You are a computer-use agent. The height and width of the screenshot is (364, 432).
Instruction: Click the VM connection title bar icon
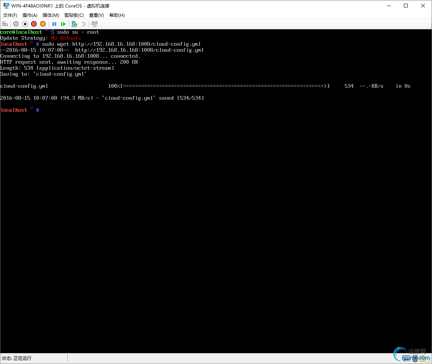(6, 6)
